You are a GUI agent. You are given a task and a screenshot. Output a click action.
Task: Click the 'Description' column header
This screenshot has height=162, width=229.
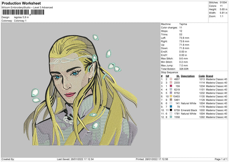(x=188, y=76)
